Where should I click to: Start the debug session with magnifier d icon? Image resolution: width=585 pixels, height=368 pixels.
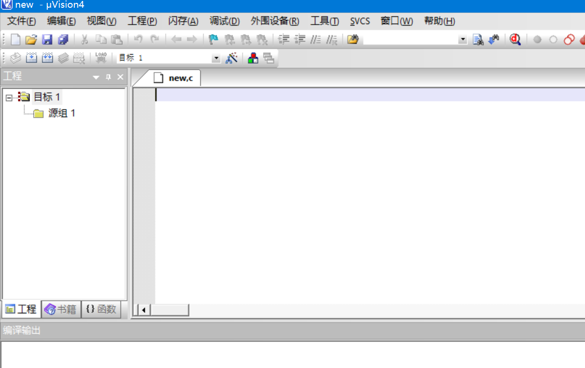click(515, 40)
